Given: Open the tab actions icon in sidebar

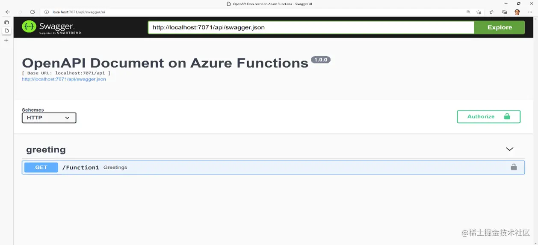Looking at the screenshot, I should click(6, 22).
